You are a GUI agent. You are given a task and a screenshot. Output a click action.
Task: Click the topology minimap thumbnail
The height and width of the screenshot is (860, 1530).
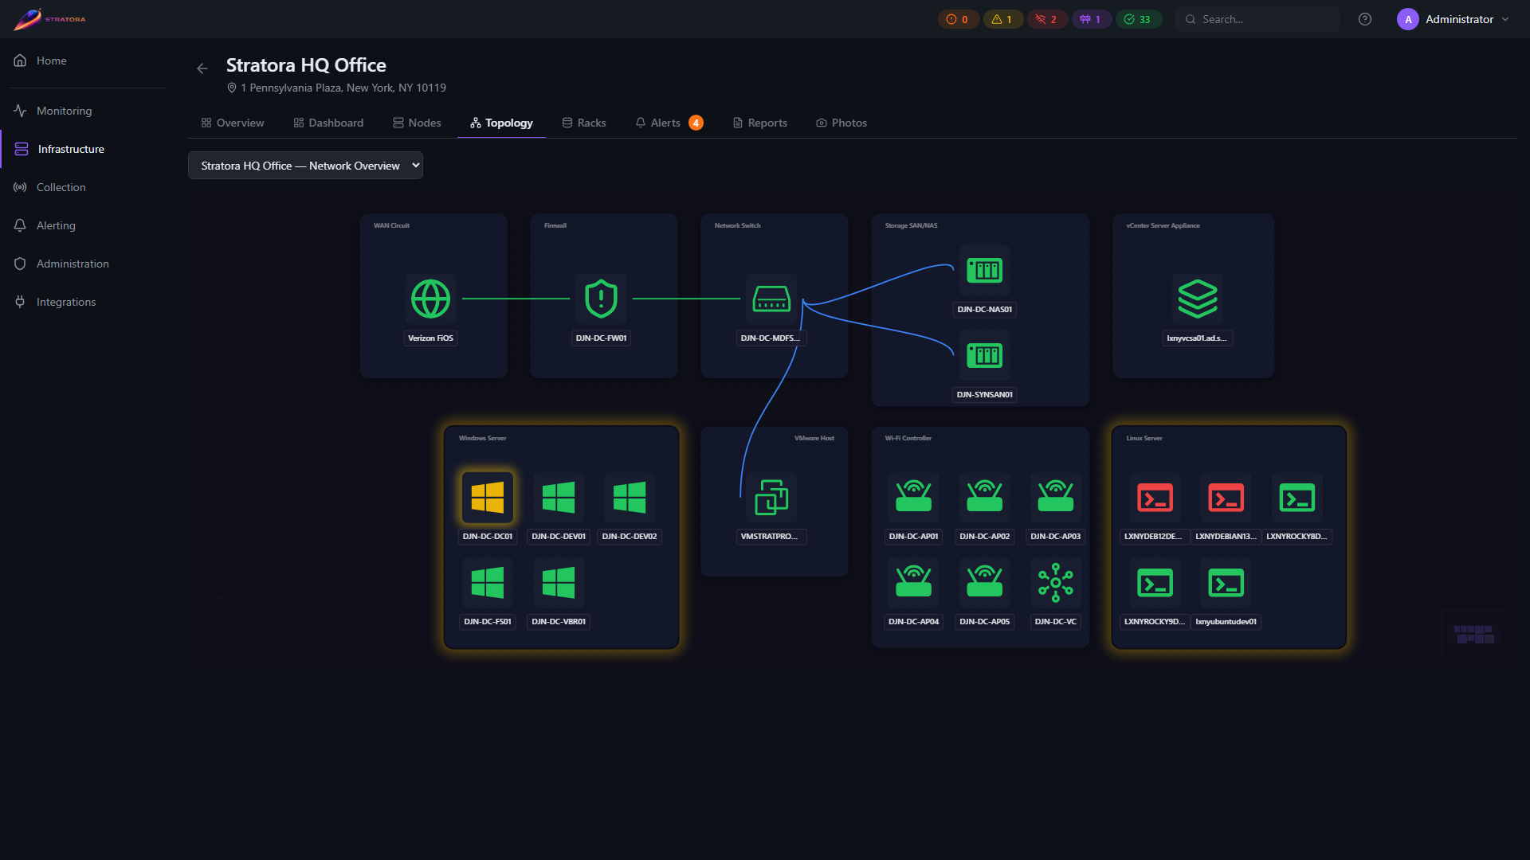[x=1473, y=634]
